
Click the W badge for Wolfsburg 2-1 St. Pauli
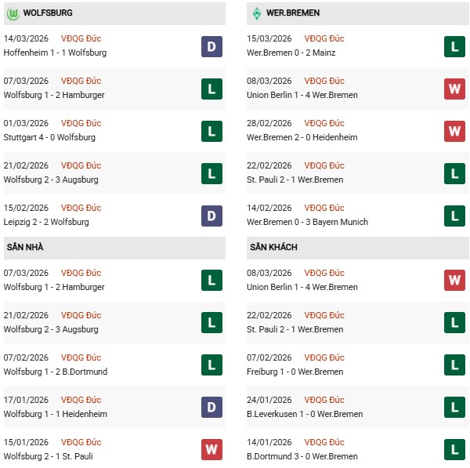[x=211, y=450]
